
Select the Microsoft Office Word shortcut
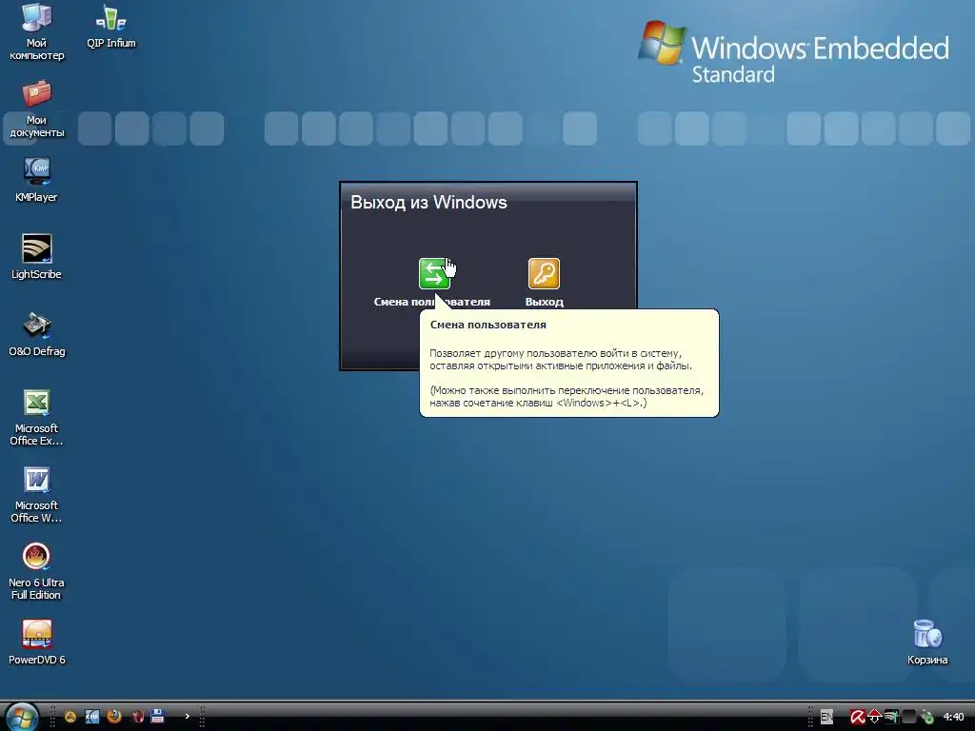click(x=37, y=494)
